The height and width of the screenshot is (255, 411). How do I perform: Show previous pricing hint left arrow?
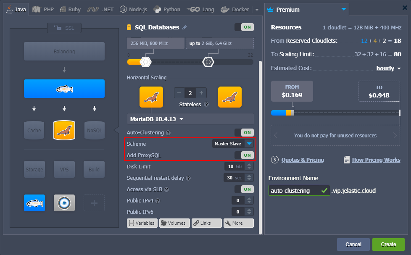(276, 136)
